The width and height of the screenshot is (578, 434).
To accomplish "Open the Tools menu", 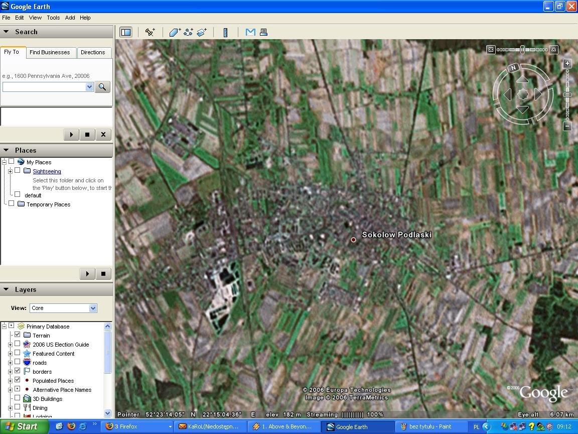I will 53,18.
